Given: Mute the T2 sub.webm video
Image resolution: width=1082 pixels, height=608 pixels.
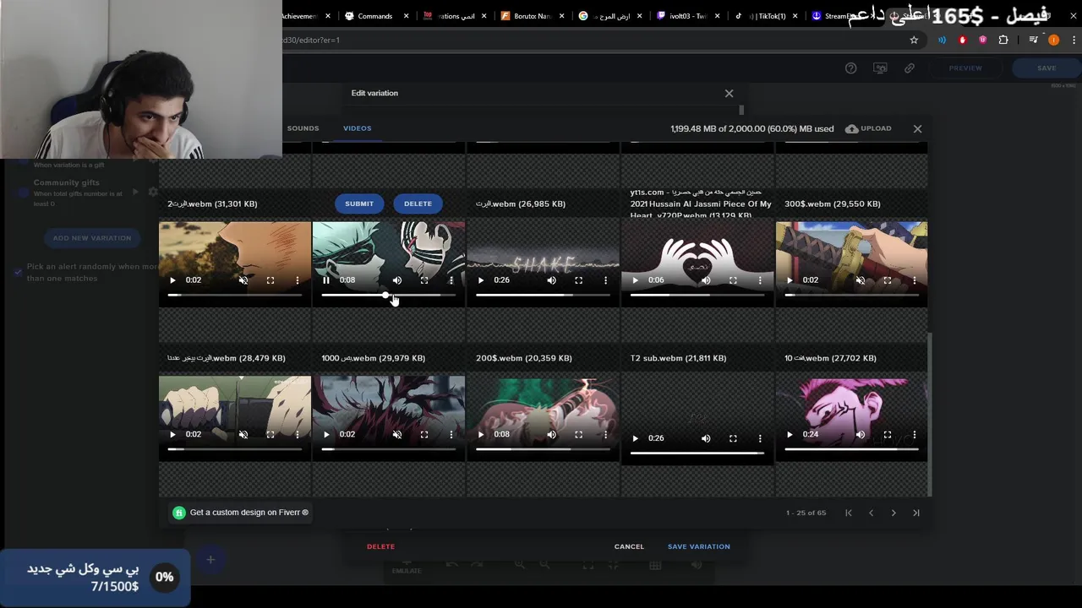Looking at the screenshot, I should (x=706, y=438).
